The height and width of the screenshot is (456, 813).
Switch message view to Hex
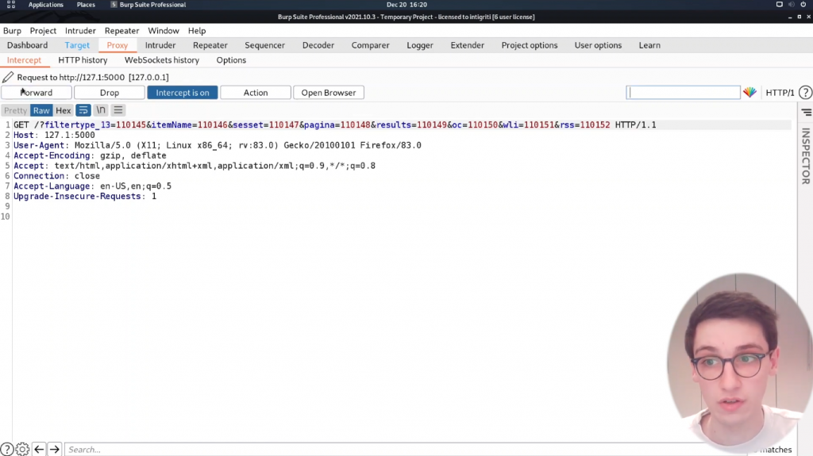64,110
